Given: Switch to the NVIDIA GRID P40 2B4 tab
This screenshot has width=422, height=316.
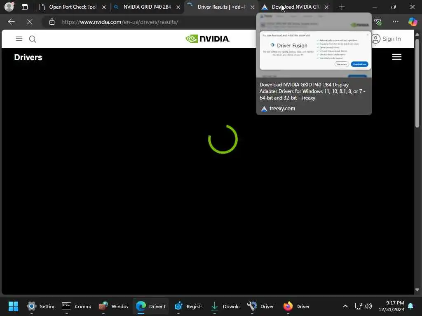Looking at the screenshot, I should point(147,7).
